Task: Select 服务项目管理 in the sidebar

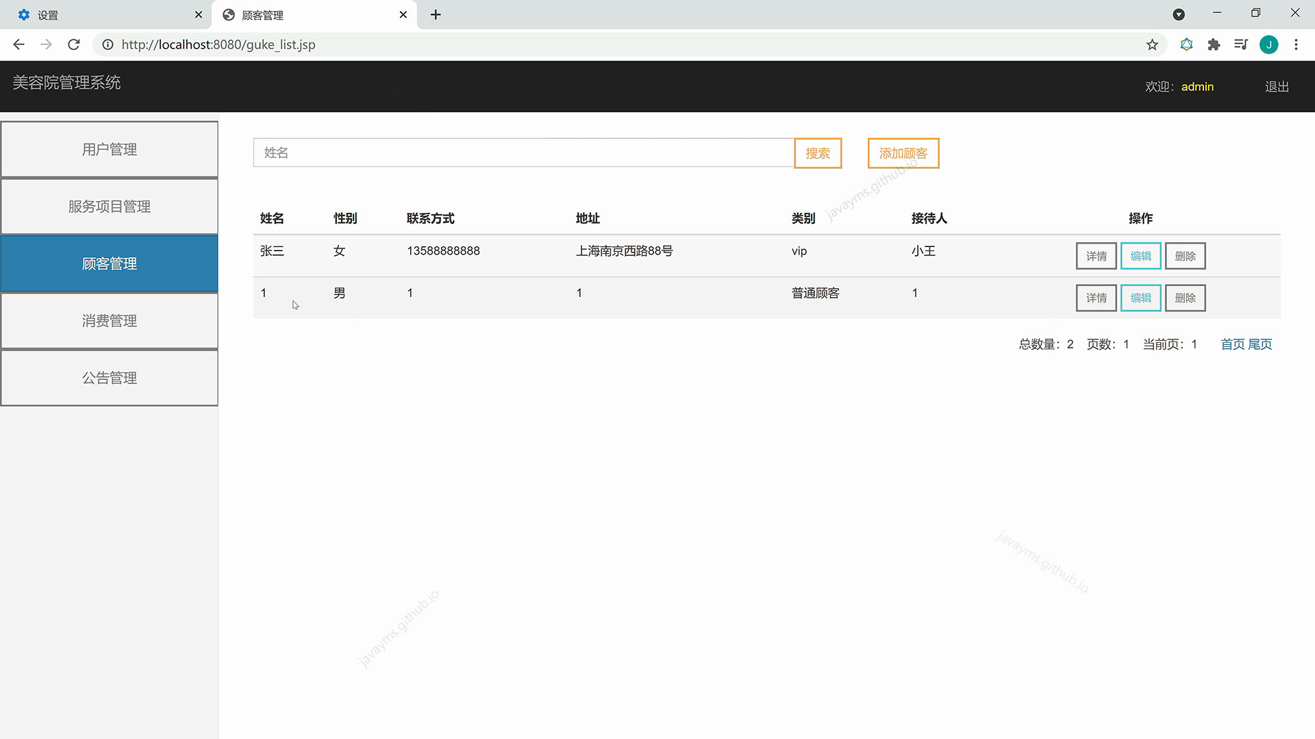Action: (110, 207)
